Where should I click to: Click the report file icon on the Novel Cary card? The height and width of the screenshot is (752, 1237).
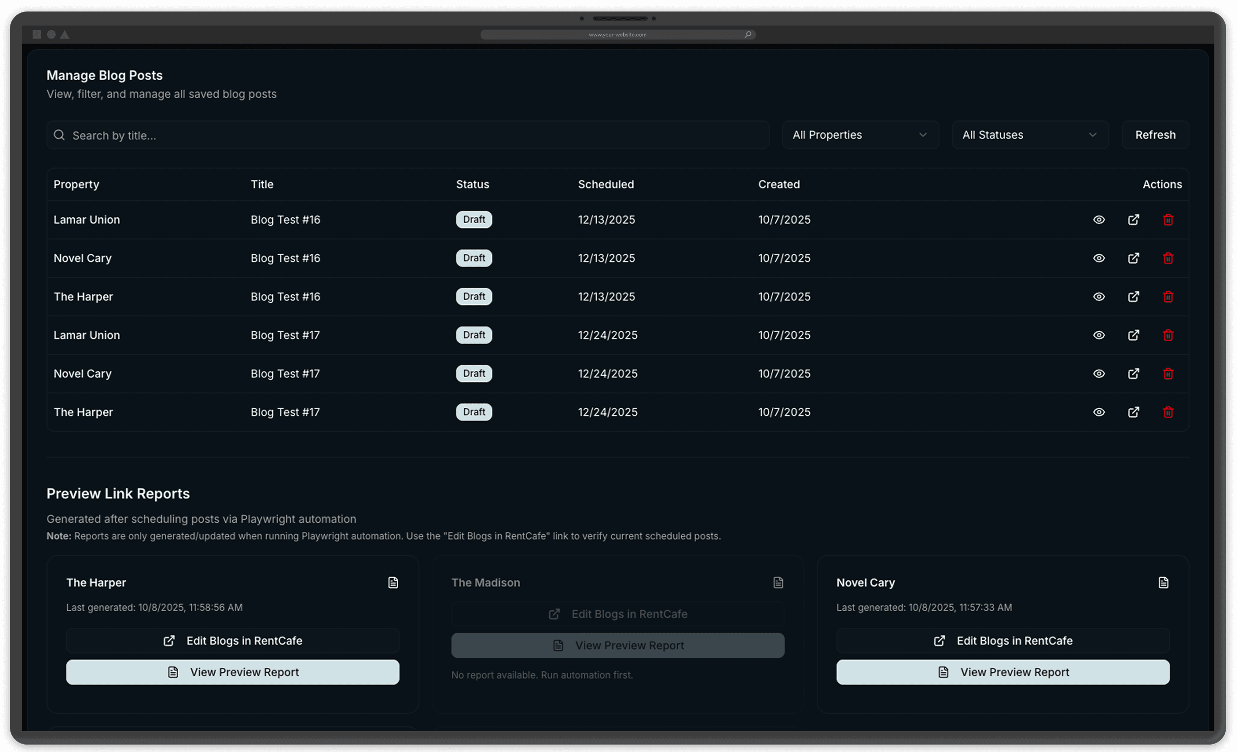point(1164,582)
